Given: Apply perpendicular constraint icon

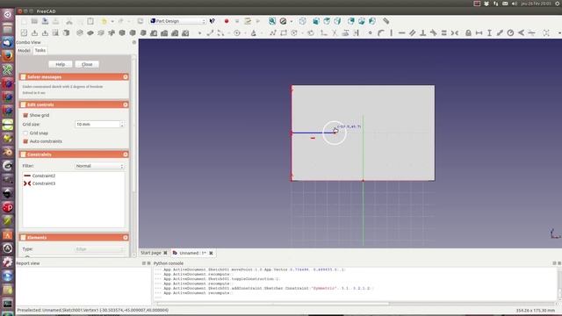Looking at the screenshot, I should point(423,33).
